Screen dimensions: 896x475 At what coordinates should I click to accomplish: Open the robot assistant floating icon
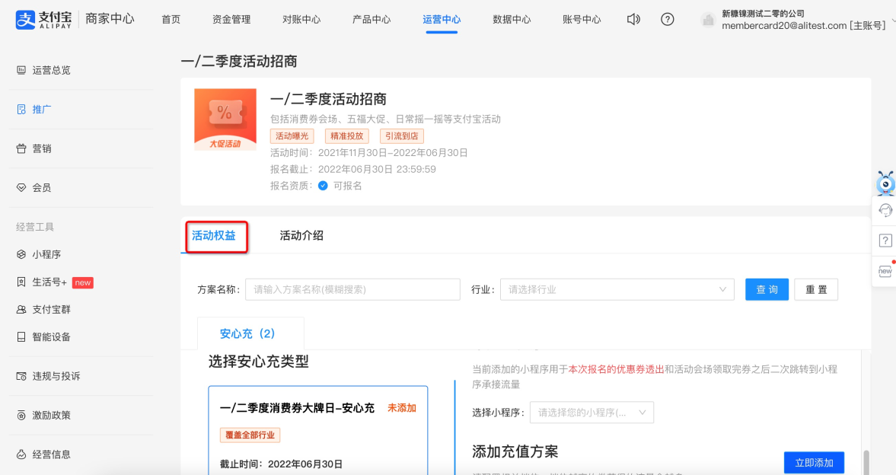tap(885, 183)
